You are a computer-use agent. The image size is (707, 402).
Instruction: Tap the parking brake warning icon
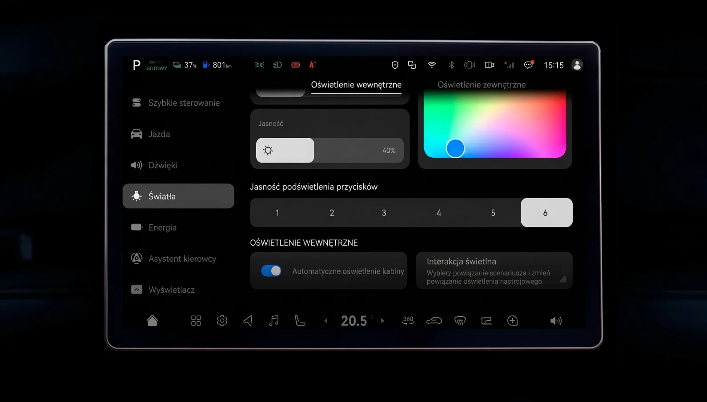click(295, 65)
